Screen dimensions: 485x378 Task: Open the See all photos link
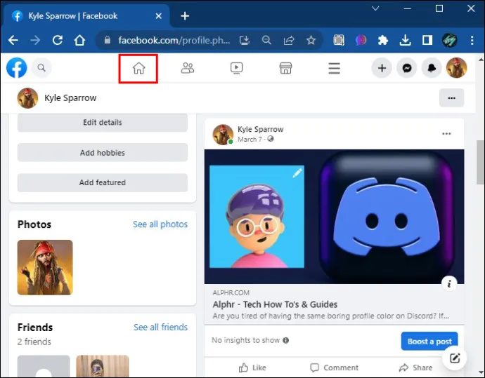click(160, 224)
